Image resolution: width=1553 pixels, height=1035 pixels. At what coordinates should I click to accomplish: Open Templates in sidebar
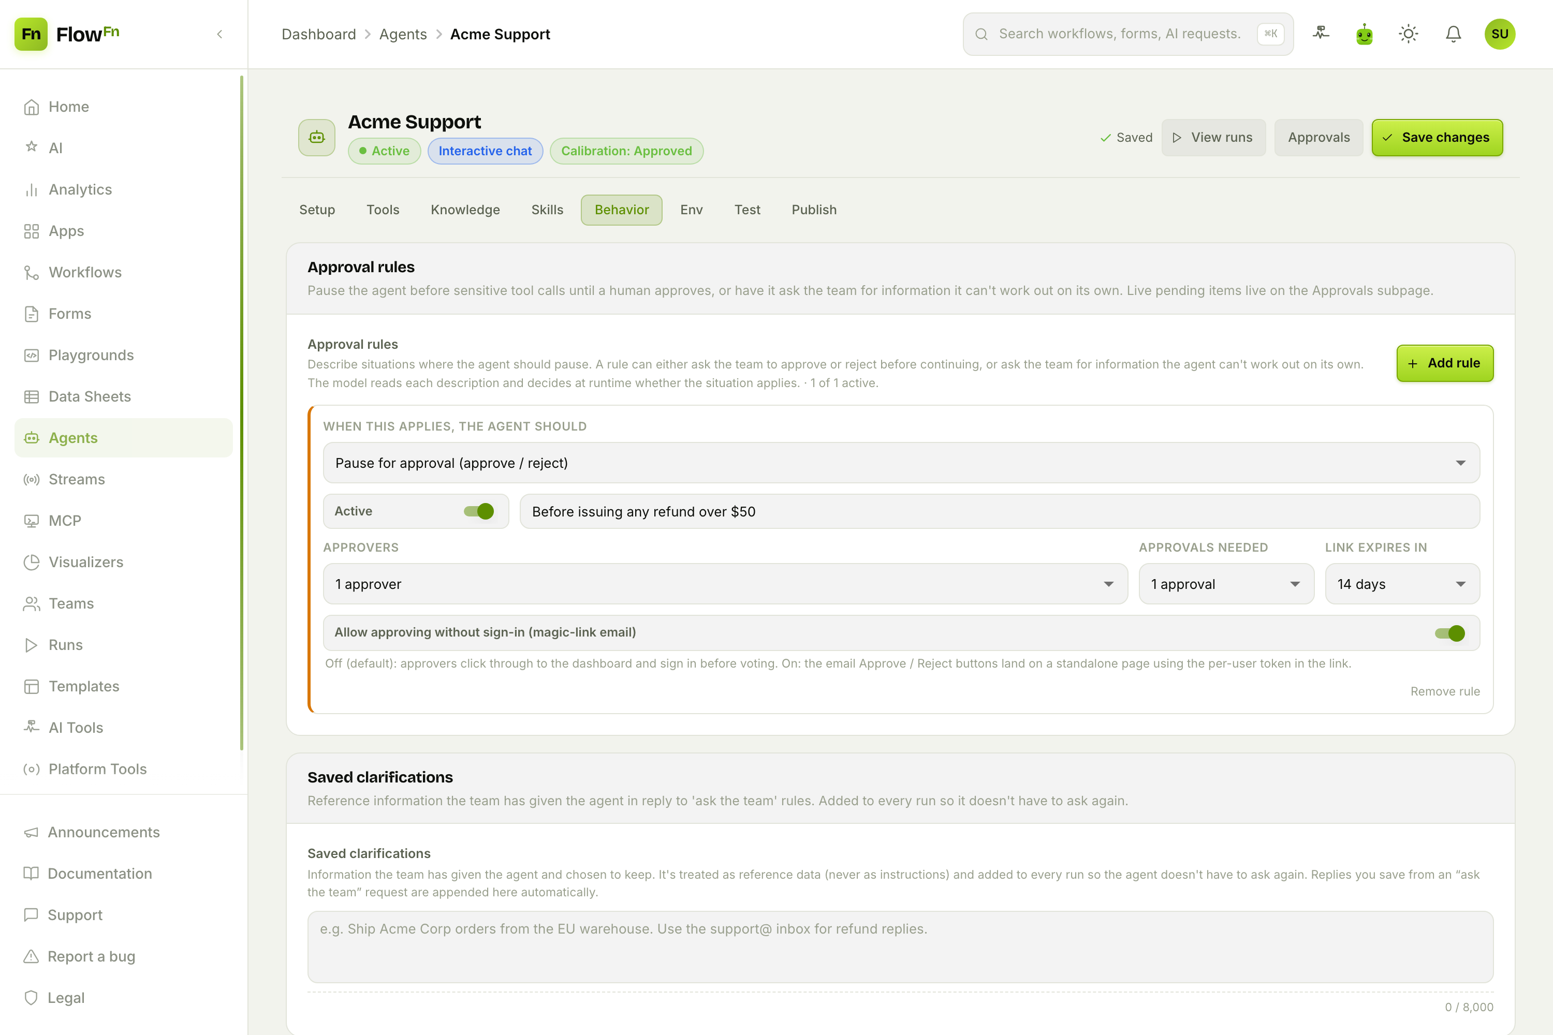124,686
